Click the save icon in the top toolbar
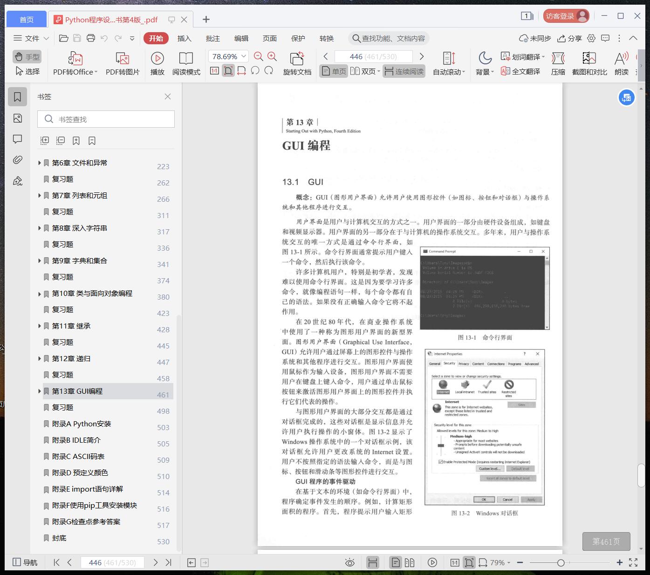Image resolution: width=650 pixels, height=575 pixels. pyautogui.click(x=77, y=38)
